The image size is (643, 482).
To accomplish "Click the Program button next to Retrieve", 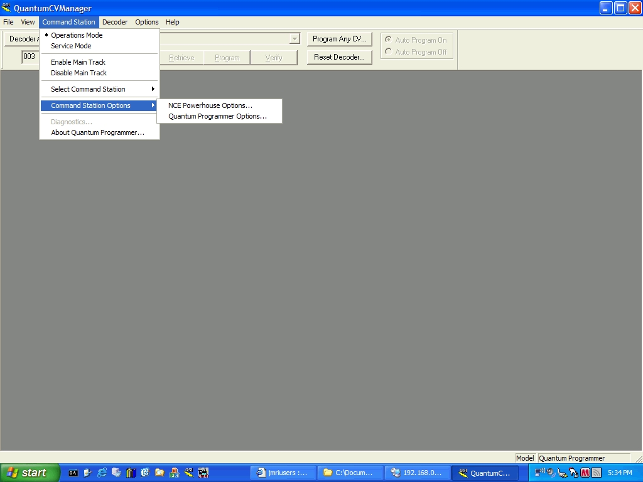I will point(227,58).
